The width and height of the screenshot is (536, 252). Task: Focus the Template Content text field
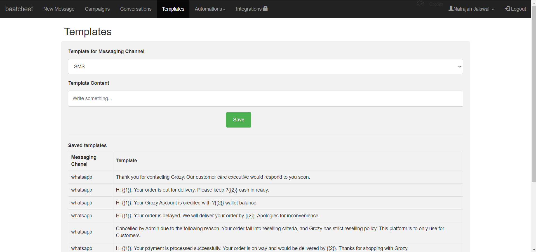265,98
